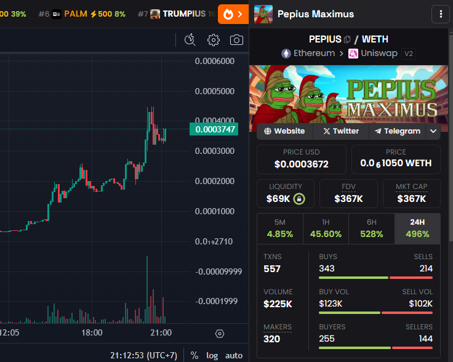The height and width of the screenshot is (362, 453).
Task: Take a chart snapshot with camera icon
Action: tap(236, 40)
